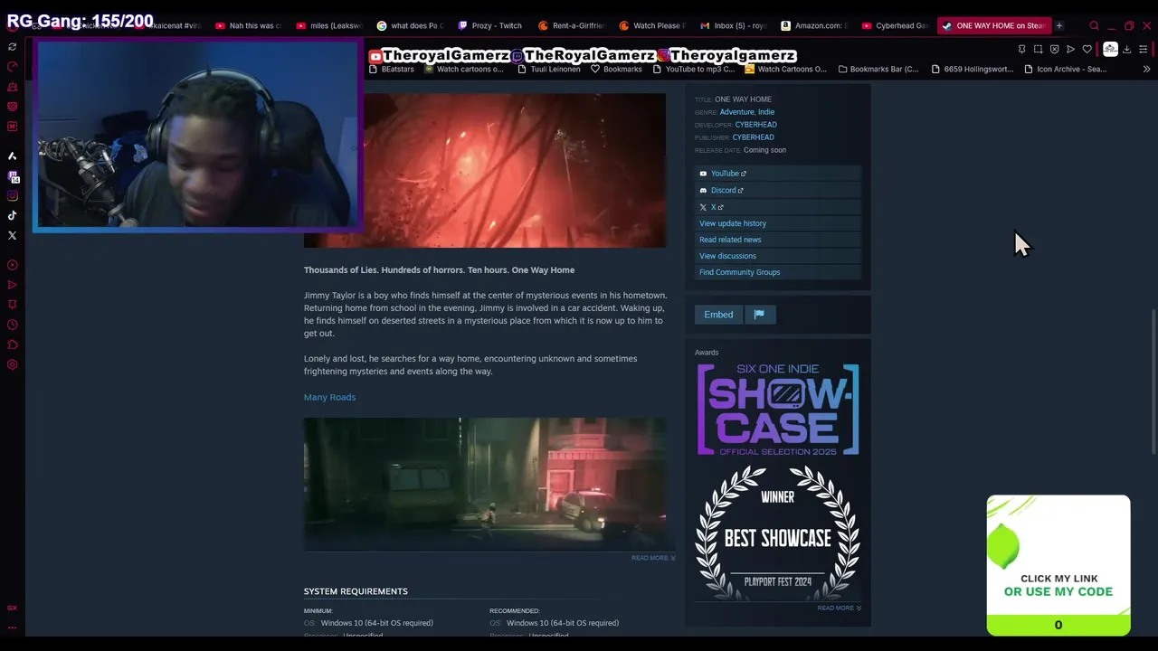Click the reload page icon in sidebar
Viewport: 1158px width, 651px height.
click(x=12, y=46)
